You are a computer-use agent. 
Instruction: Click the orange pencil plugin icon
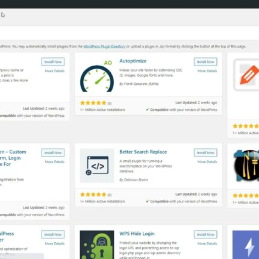coord(246,75)
